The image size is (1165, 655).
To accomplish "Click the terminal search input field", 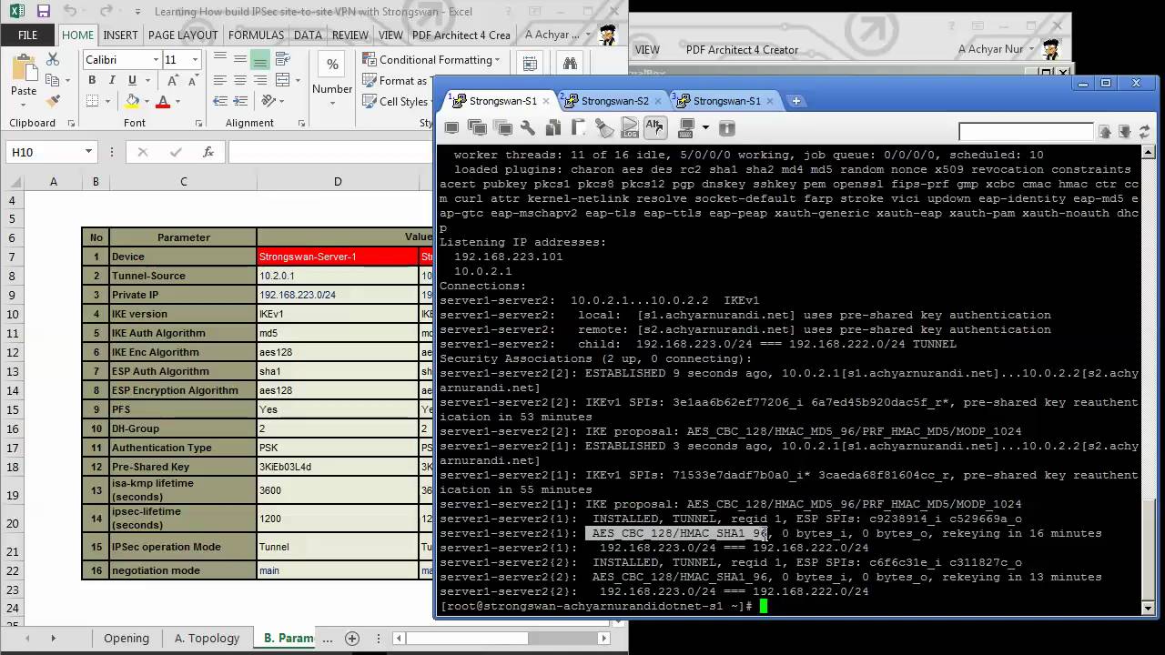I will (x=1026, y=133).
